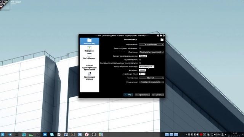Image resolution: width=244 pixels, height=137 pixels.
Task: Open the Skype taskbar icon
Action: tap(52, 134)
